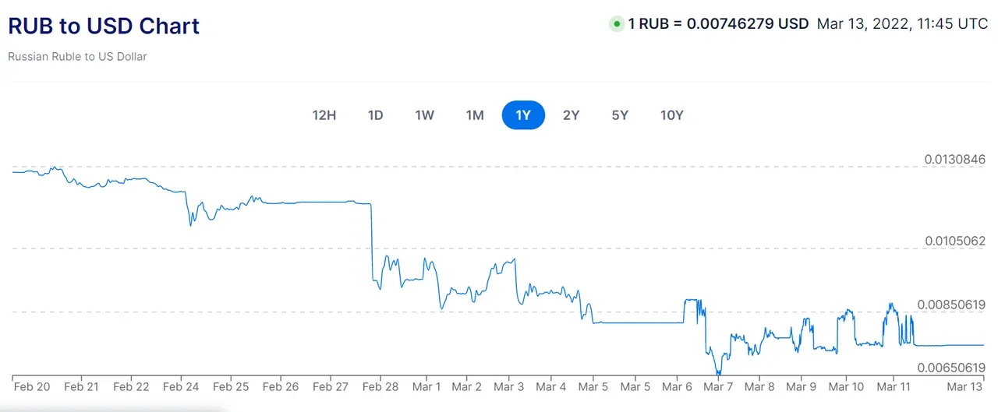
Task: Click the Mar 13, 2022 timestamp
Action: coord(903,24)
